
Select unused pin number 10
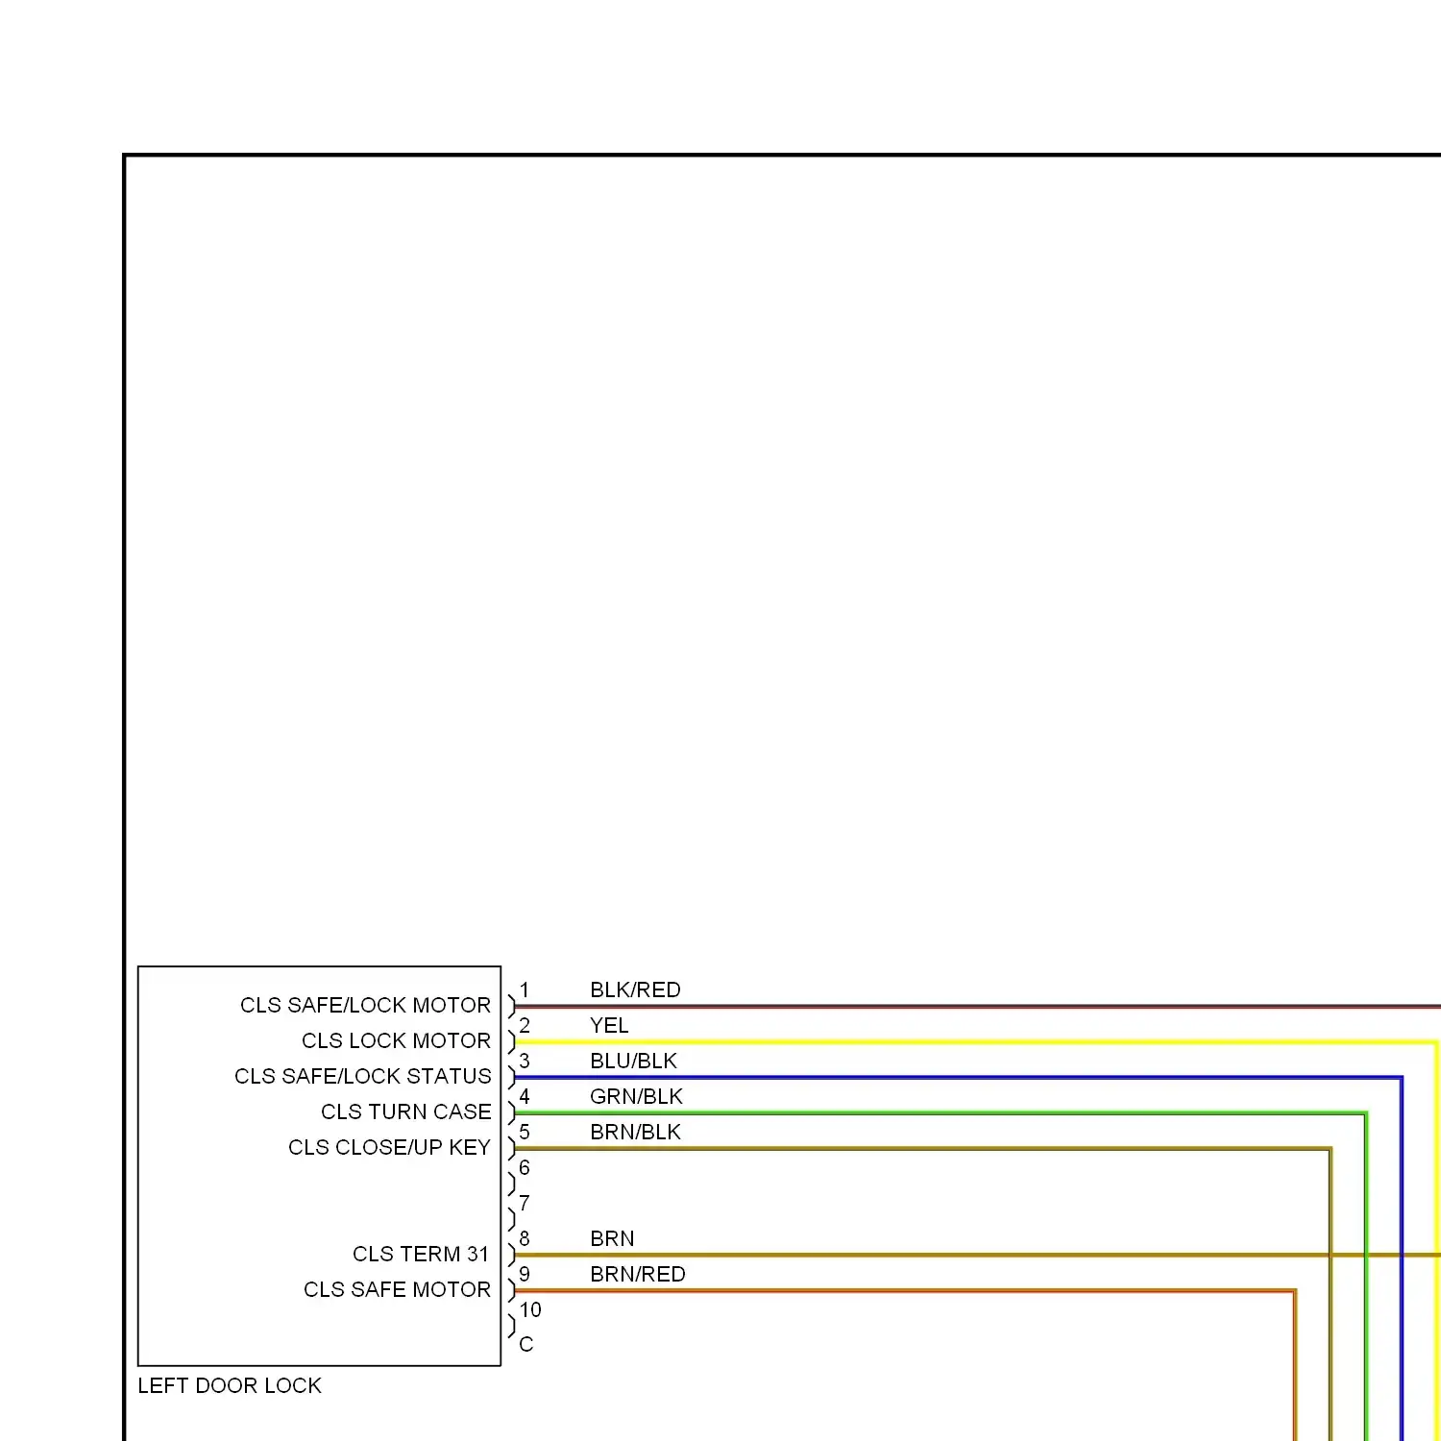pyautogui.click(x=530, y=1309)
